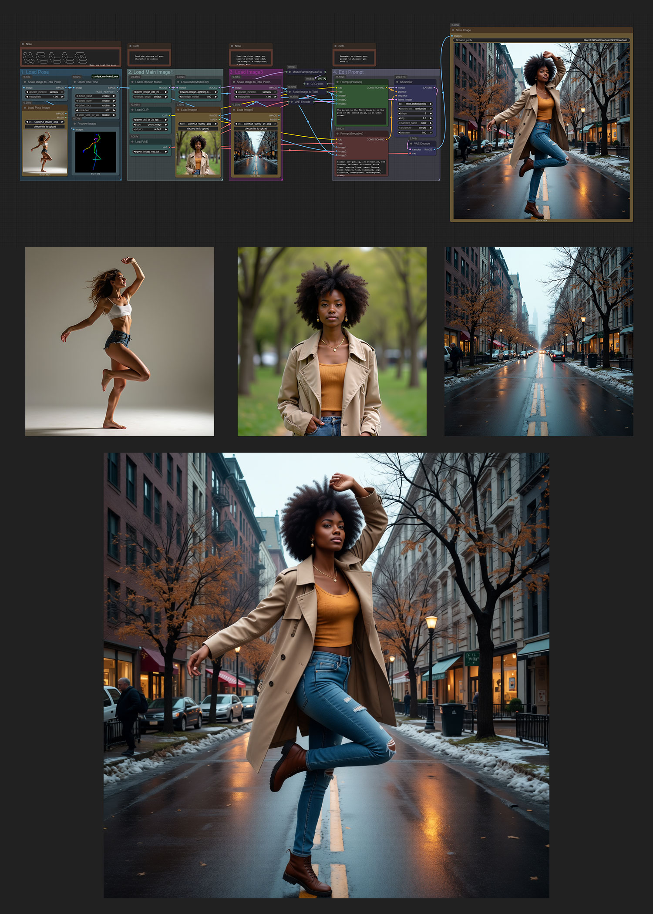Click the right arrow on the steps widget
The height and width of the screenshot is (914, 653).
pos(431,113)
